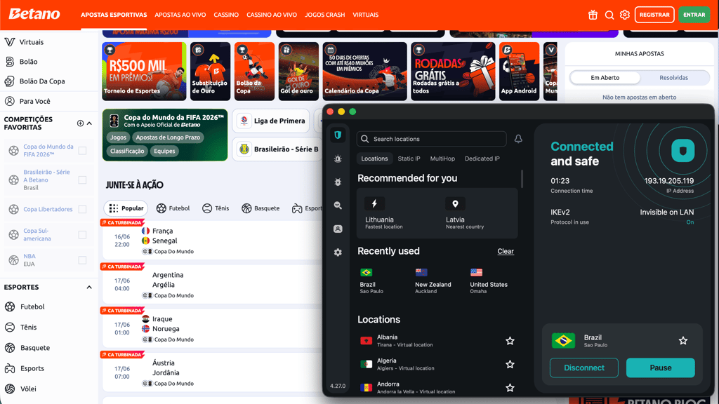Favorite Albania location with star
Image resolution: width=719 pixels, height=404 pixels.
coord(510,341)
